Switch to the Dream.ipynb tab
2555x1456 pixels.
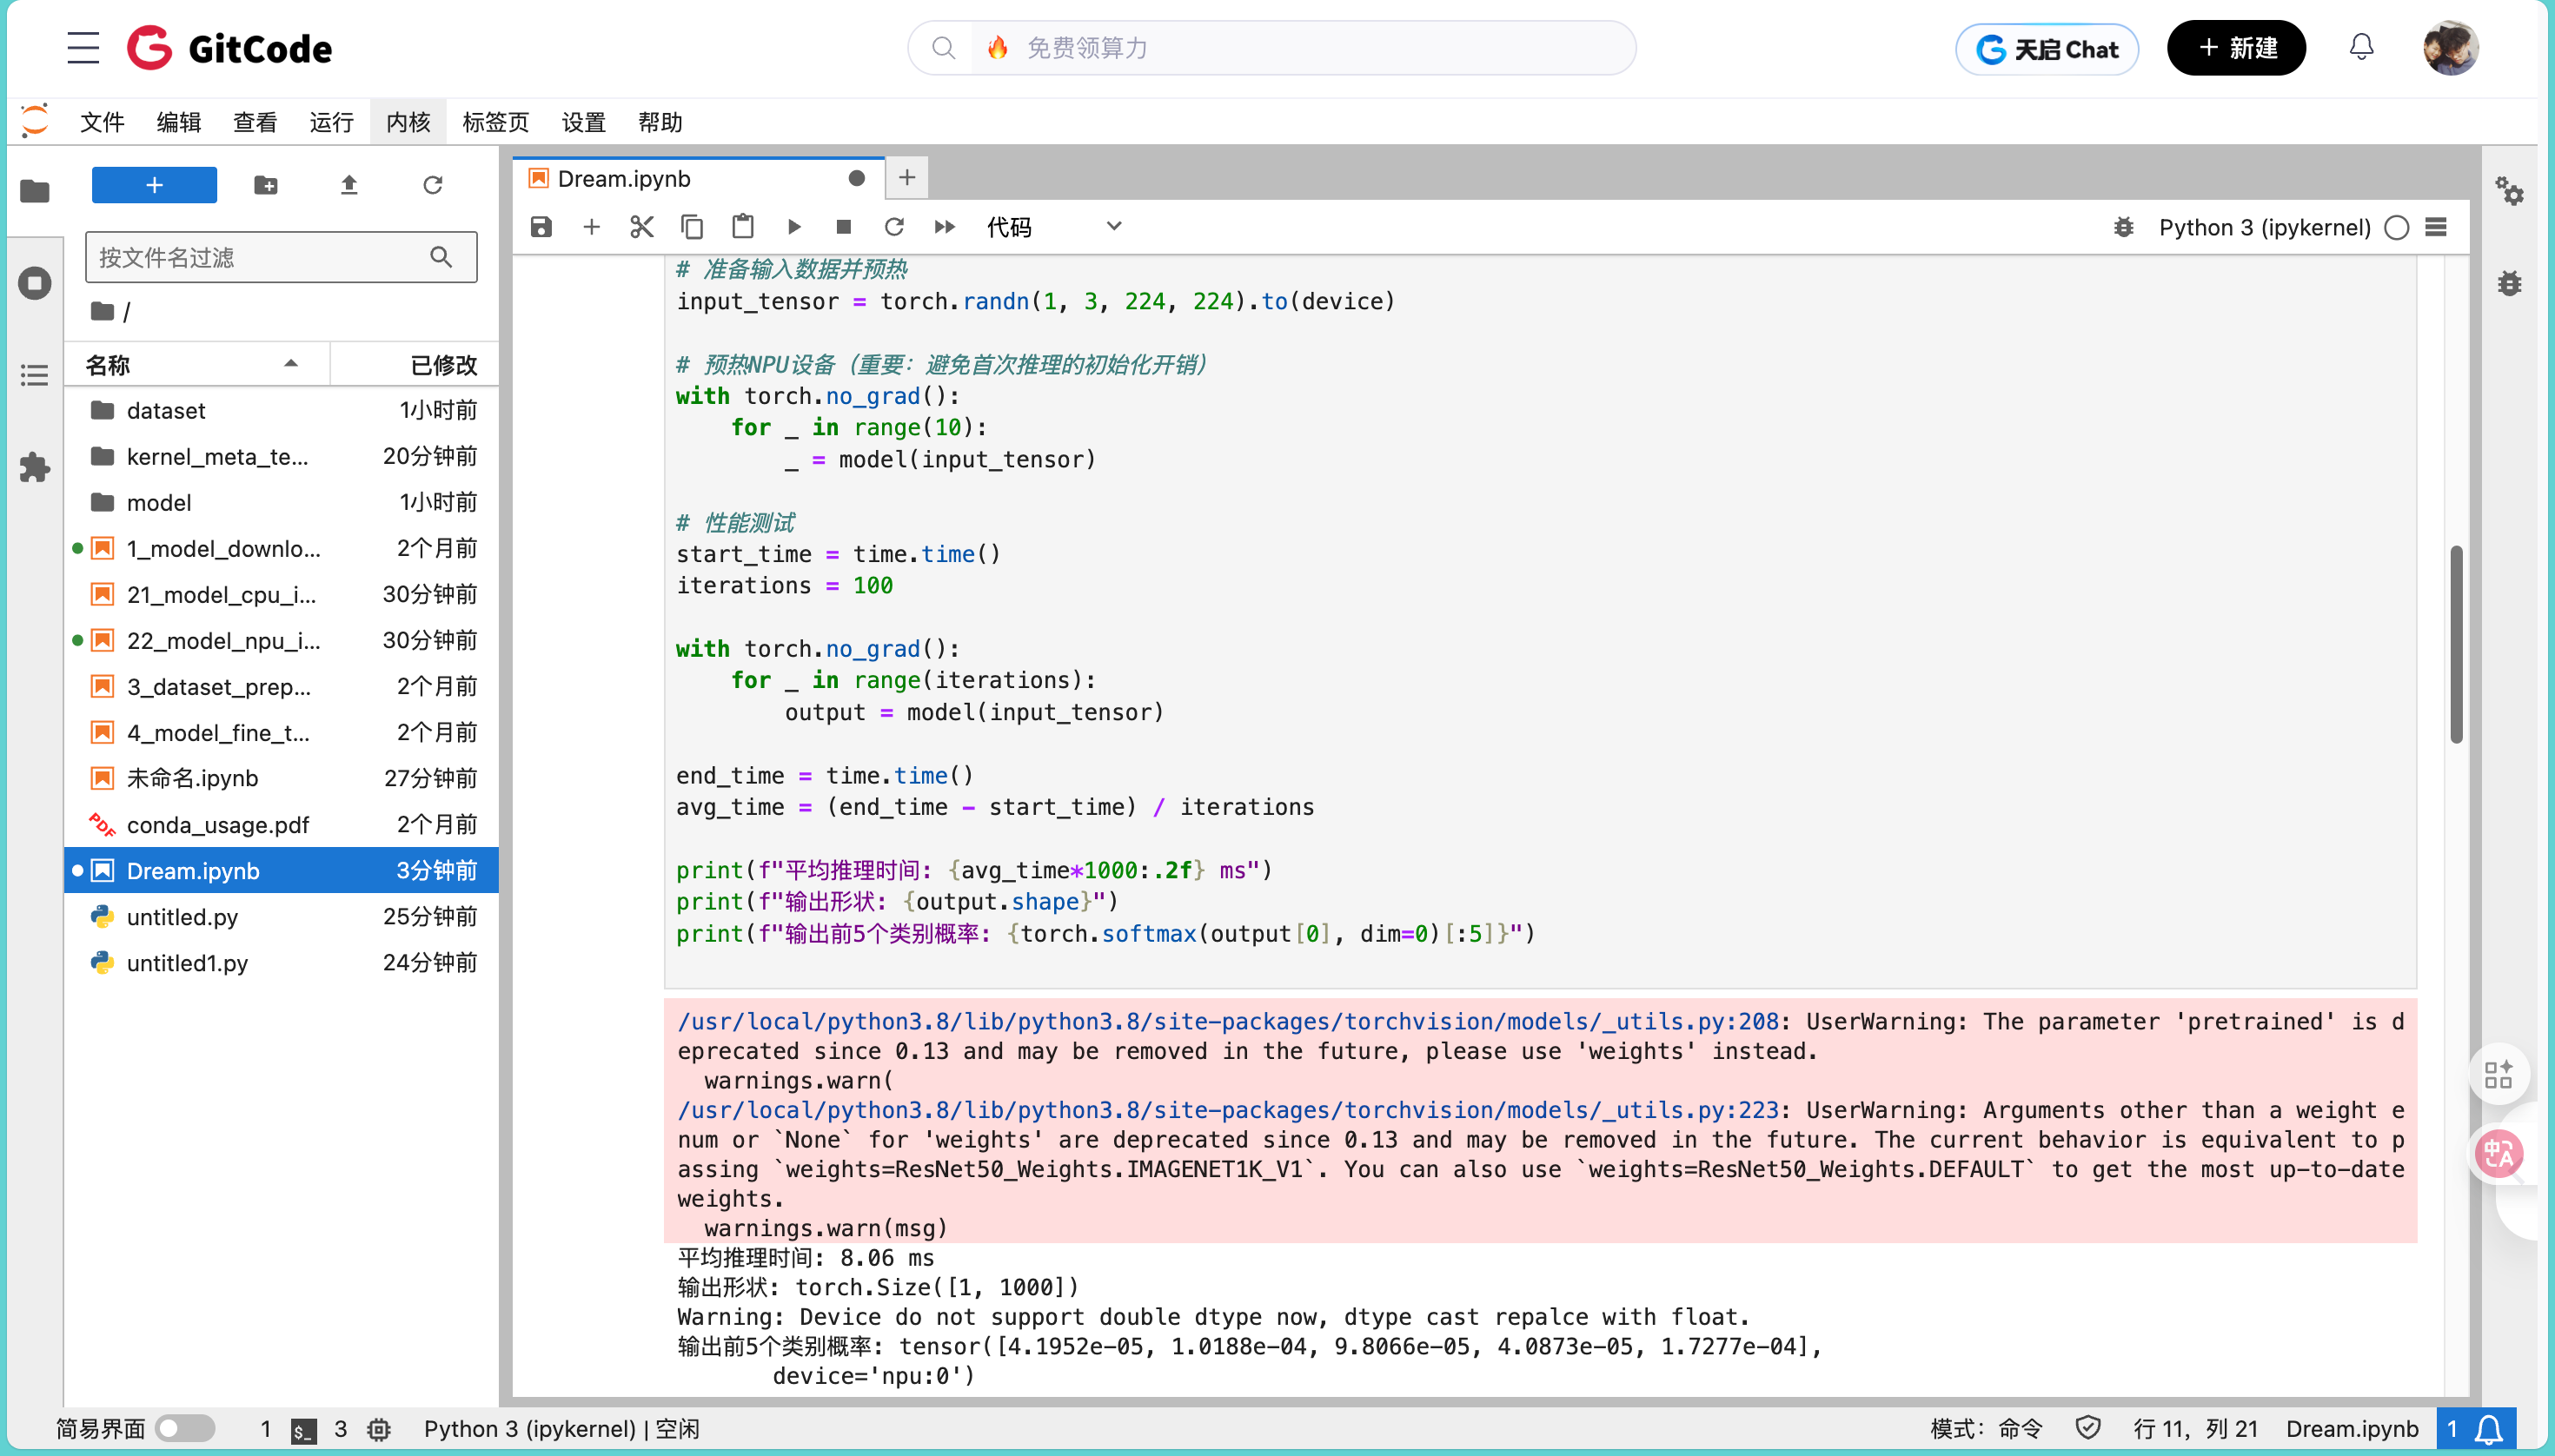point(624,178)
